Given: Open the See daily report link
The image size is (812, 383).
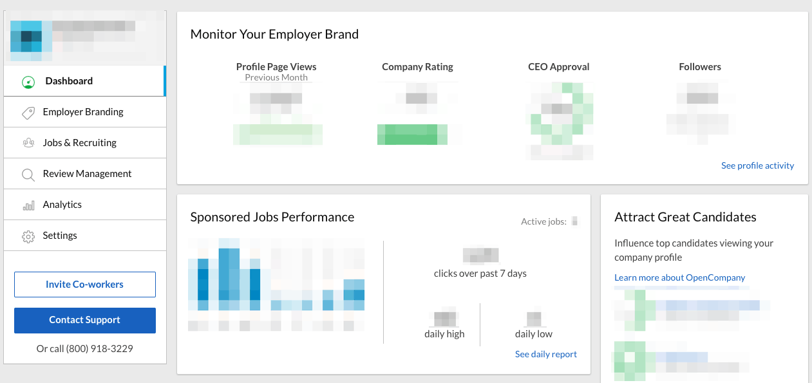Looking at the screenshot, I should [545, 353].
